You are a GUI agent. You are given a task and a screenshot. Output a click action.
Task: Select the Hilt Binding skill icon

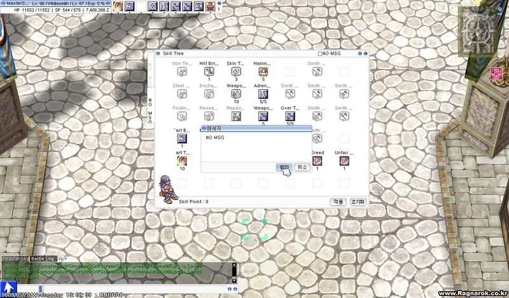click(x=209, y=71)
